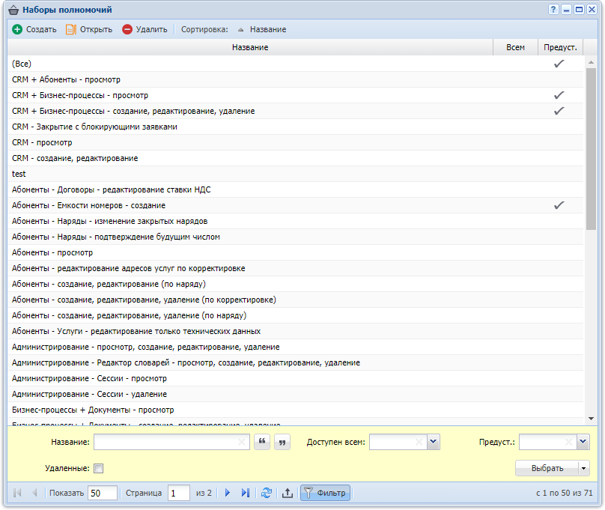Clear the Доступен всем field X

[x=419, y=442]
